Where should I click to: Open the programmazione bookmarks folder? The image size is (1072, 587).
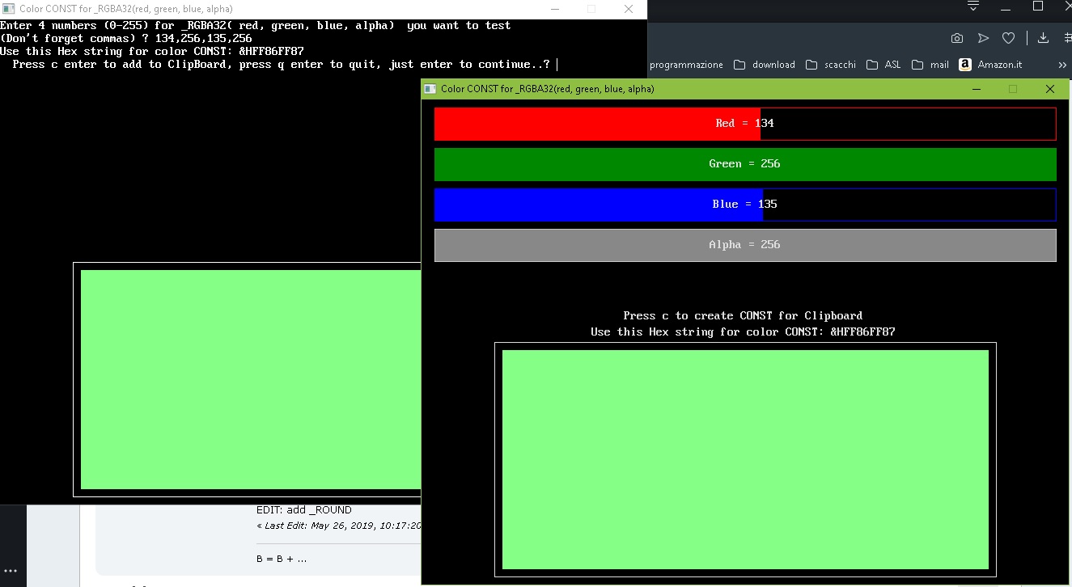coord(686,65)
